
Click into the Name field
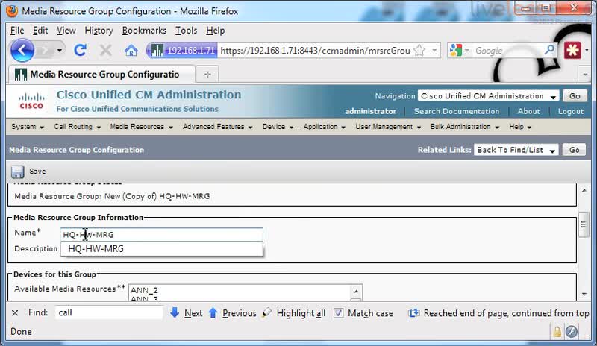[x=161, y=234]
